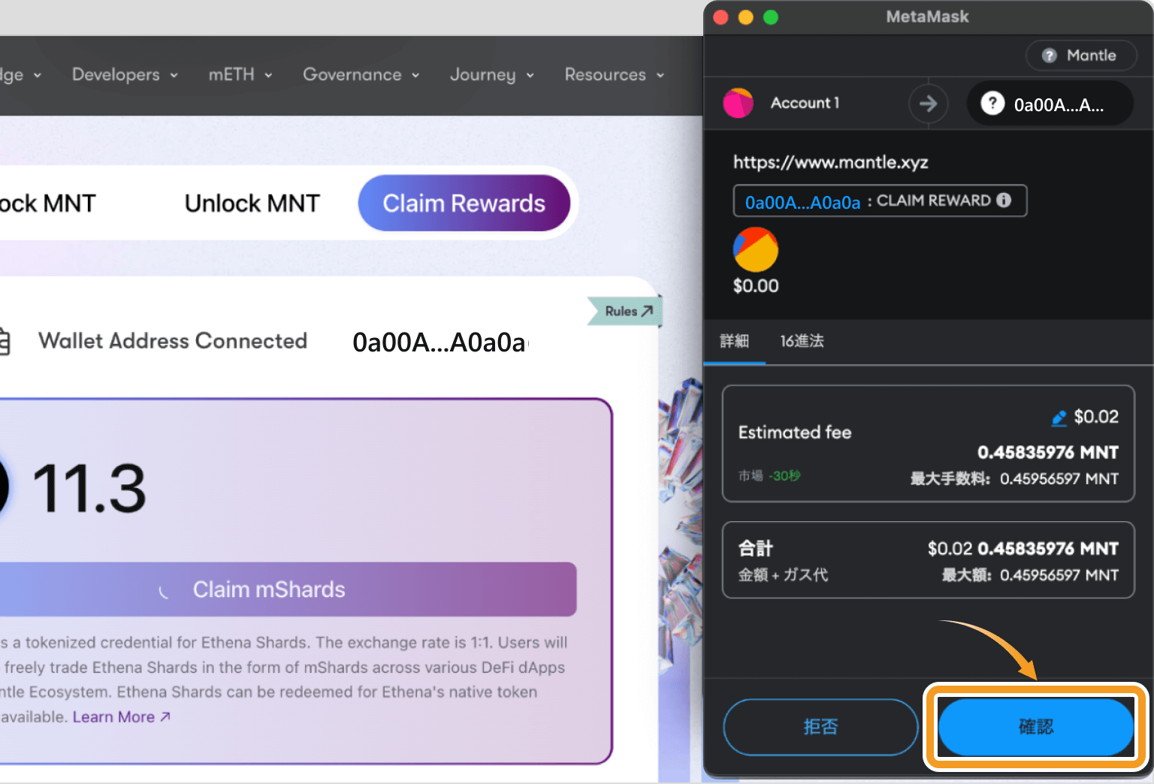Click the Estimated fee label

(795, 433)
